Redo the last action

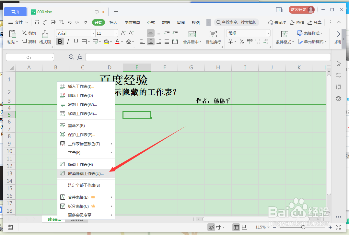tap(77, 22)
